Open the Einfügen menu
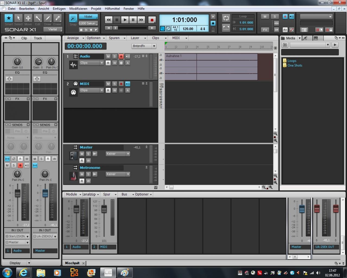347x278 pixels. pyautogui.click(x=59, y=9)
